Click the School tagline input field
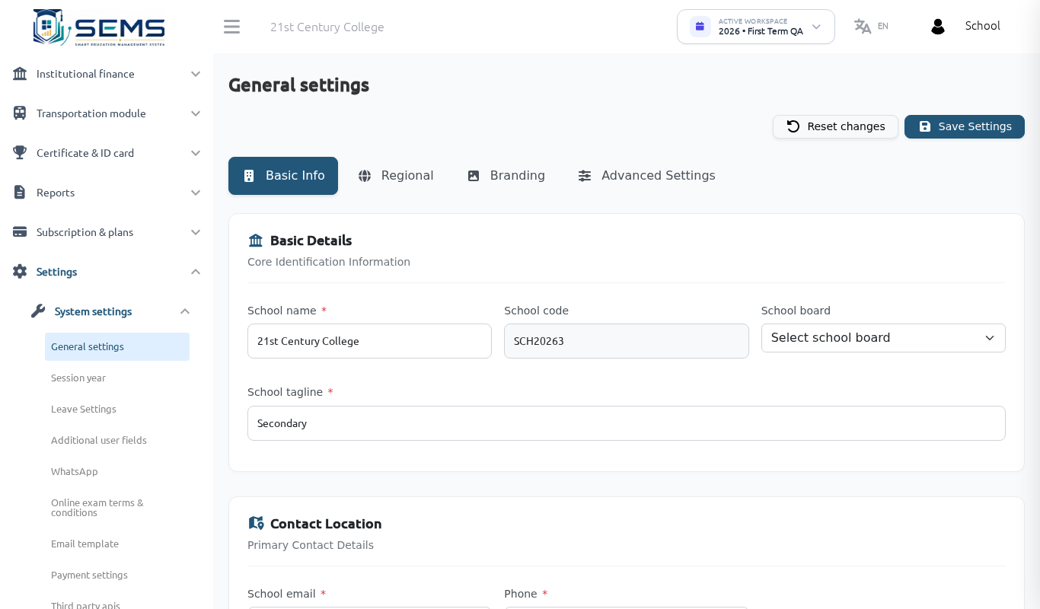This screenshot has width=1040, height=609. click(x=627, y=423)
